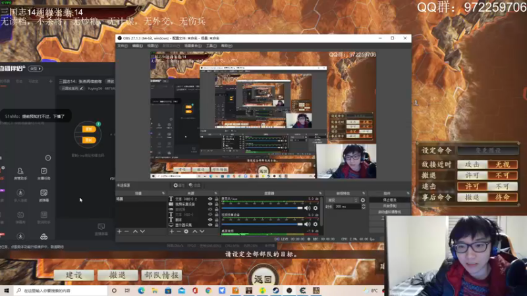Expand the OBS Scene Transitions dock options icon
The image size is (527, 296).
coord(364,193)
